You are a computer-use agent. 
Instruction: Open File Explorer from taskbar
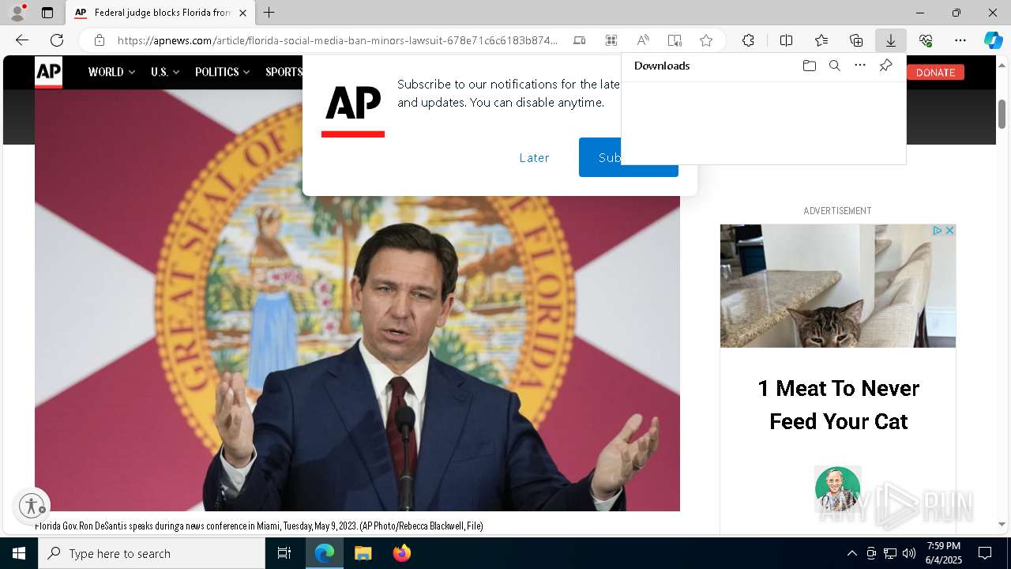[x=363, y=553]
